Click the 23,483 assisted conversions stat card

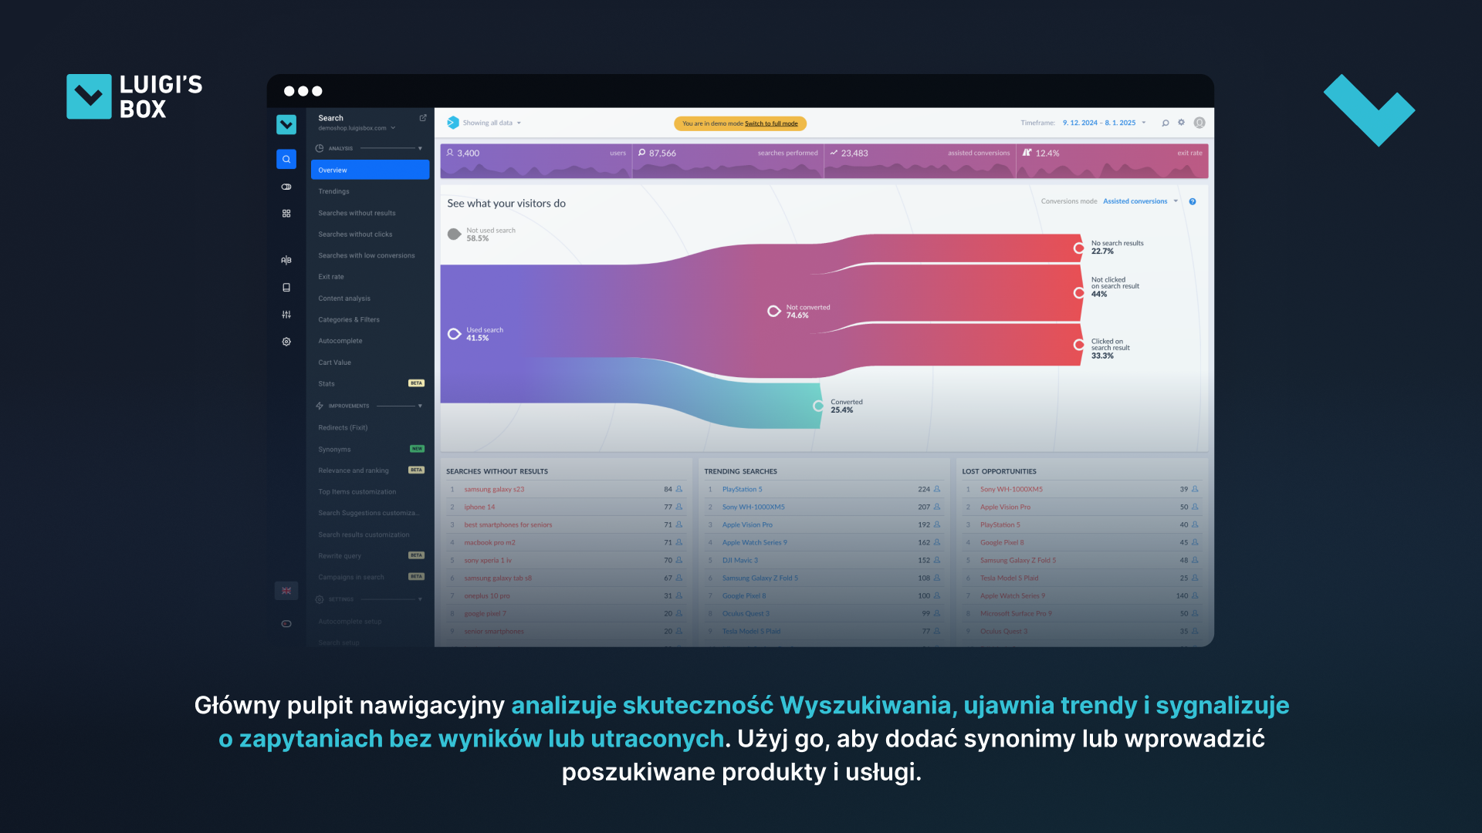pyautogui.click(x=919, y=161)
